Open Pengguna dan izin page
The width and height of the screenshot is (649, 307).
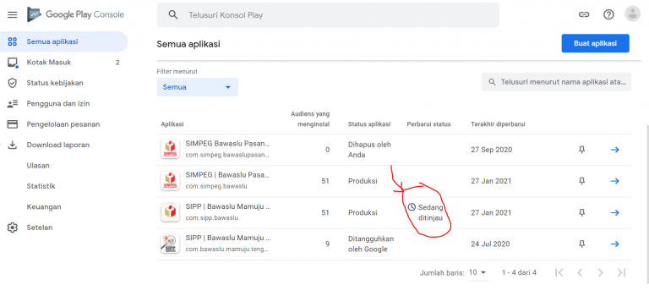[x=63, y=103]
